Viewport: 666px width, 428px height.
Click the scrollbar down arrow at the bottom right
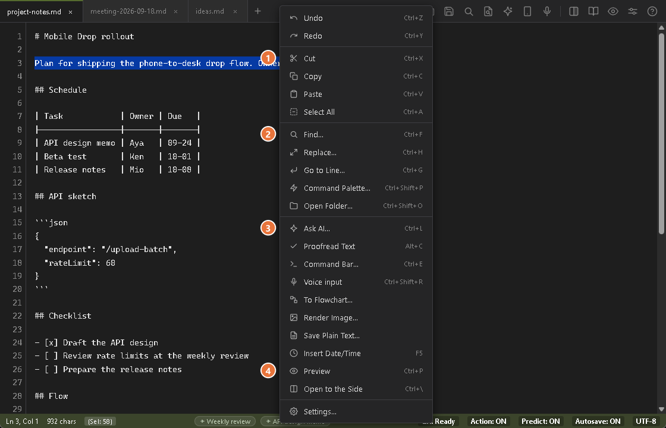661,410
